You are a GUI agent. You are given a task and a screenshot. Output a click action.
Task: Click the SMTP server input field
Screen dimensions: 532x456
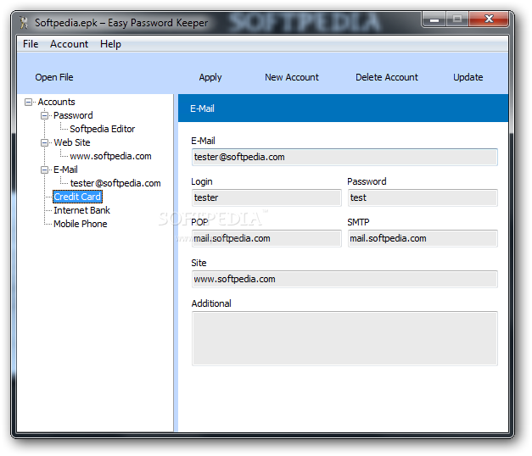(423, 239)
